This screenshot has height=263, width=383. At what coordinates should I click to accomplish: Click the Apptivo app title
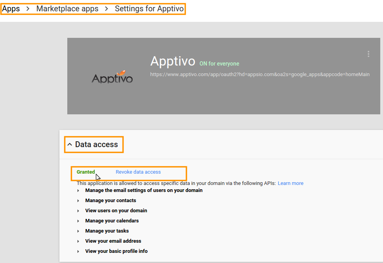[x=173, y=61]
